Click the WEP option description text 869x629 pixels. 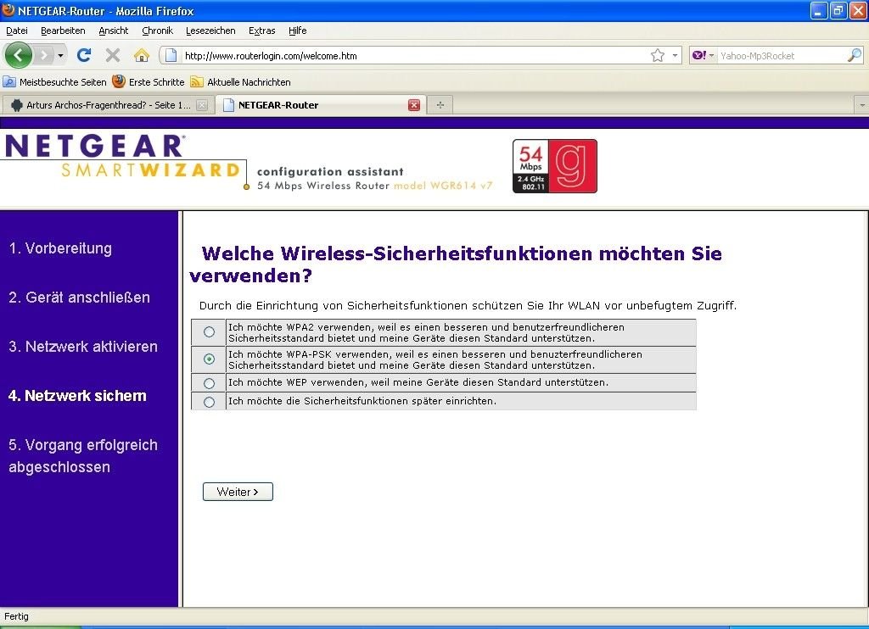pos(418,382)
